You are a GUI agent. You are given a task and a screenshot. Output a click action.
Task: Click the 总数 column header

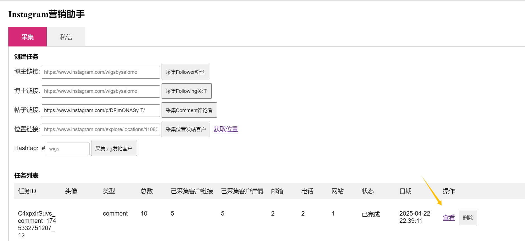147,191
